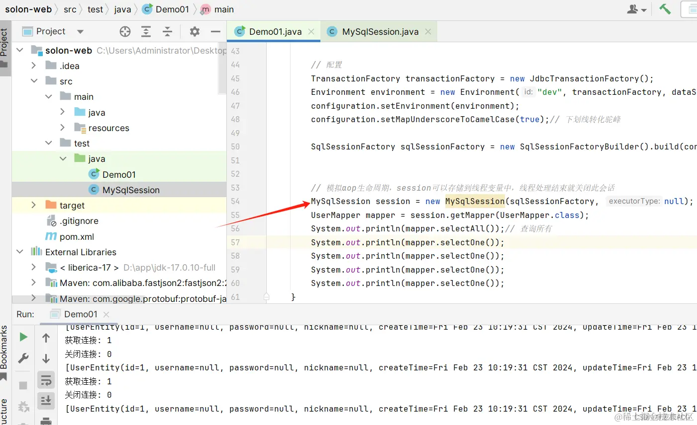Click src in the breadcrumb bar
This screenshot has height=425, width=697.
70,9
